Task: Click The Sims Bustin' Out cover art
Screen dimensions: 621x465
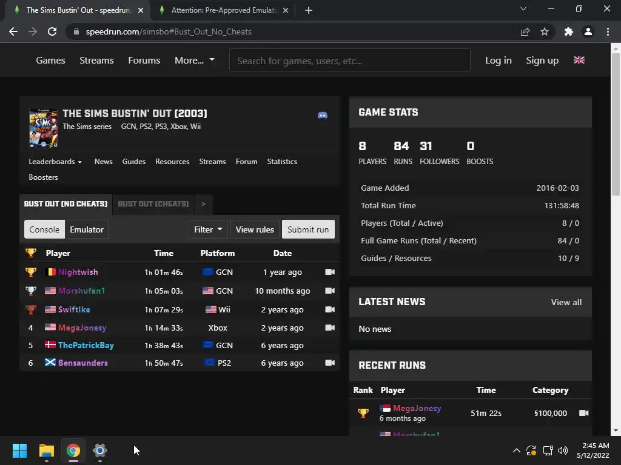Action: click(x=44, y=128)
